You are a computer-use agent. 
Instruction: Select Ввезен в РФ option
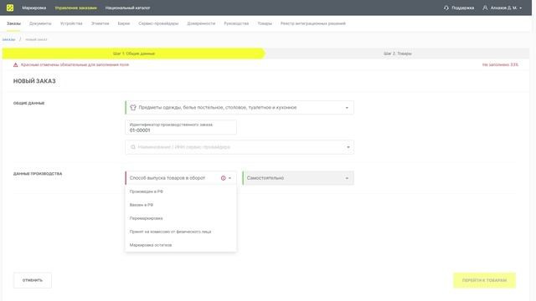pos(181,205)
